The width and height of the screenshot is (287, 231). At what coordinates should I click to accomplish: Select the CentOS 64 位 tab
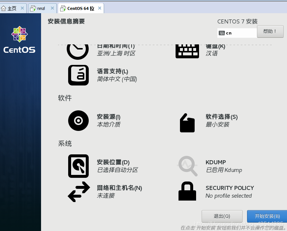tap(81, 8)
